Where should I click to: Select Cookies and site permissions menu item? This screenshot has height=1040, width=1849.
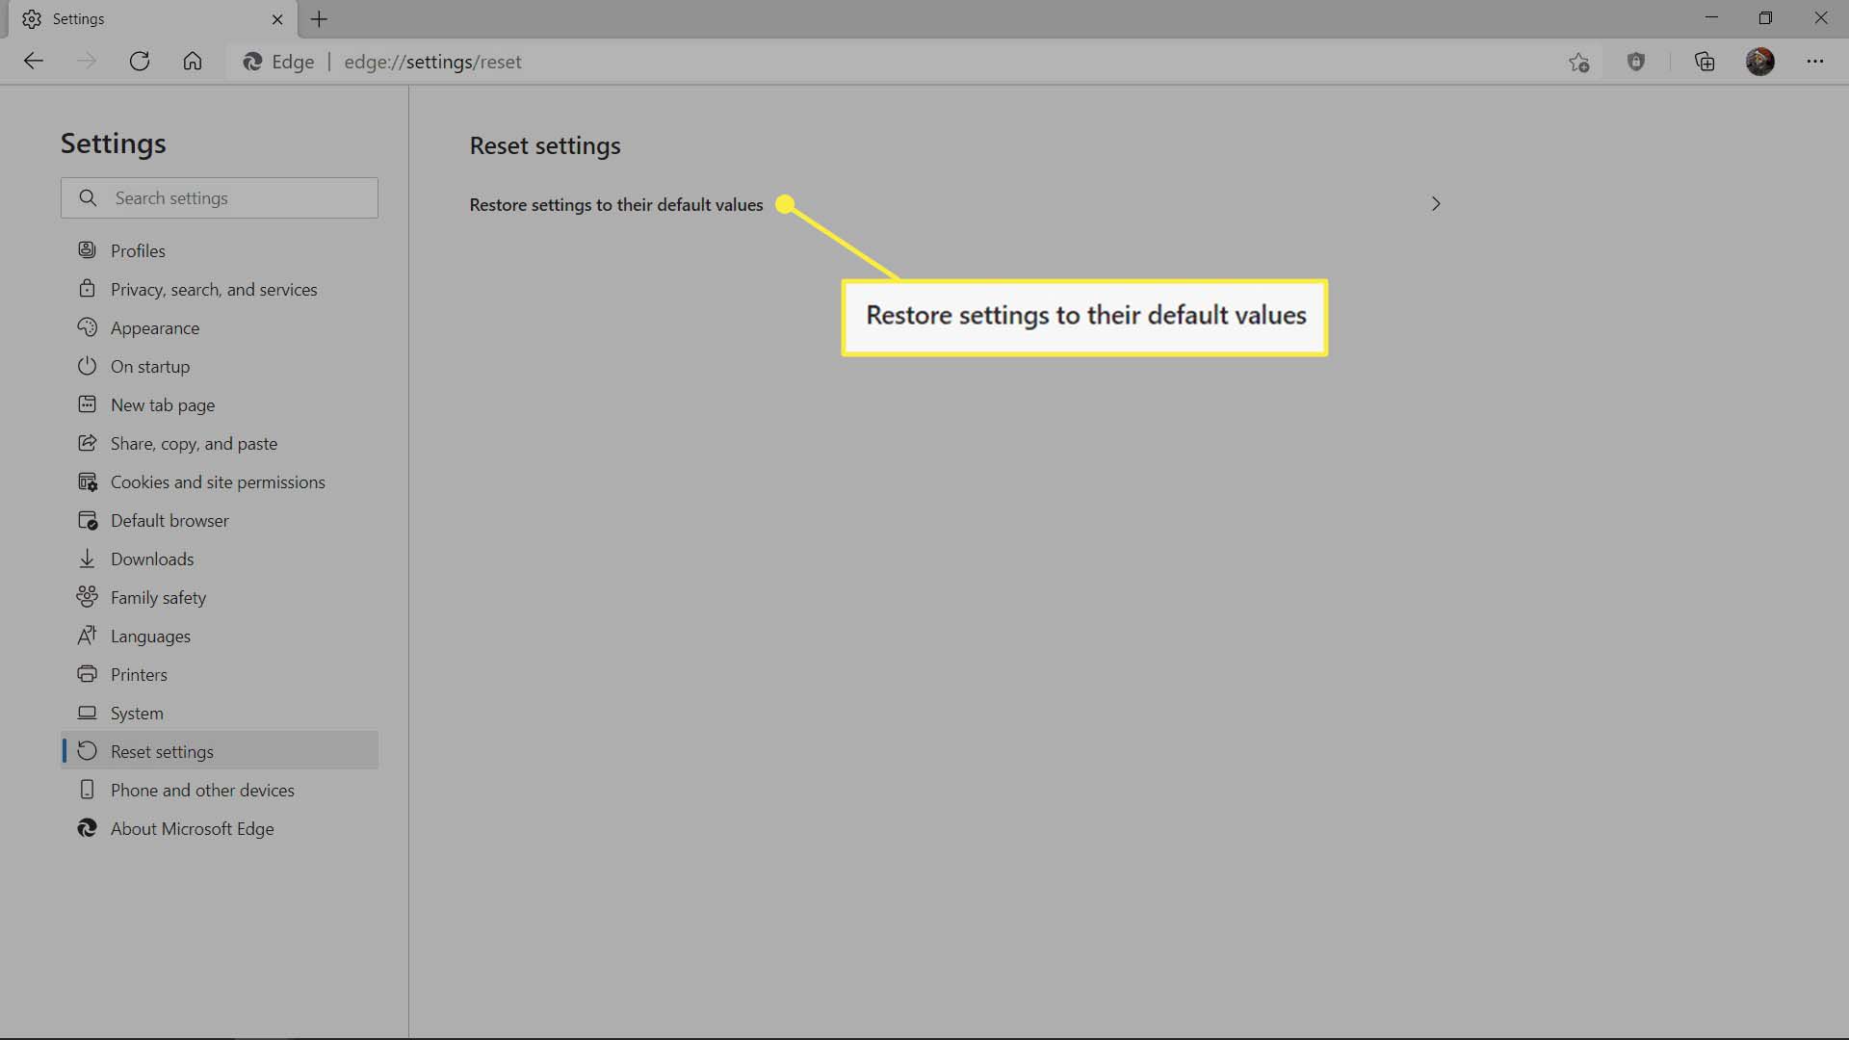tap(217, 480)
